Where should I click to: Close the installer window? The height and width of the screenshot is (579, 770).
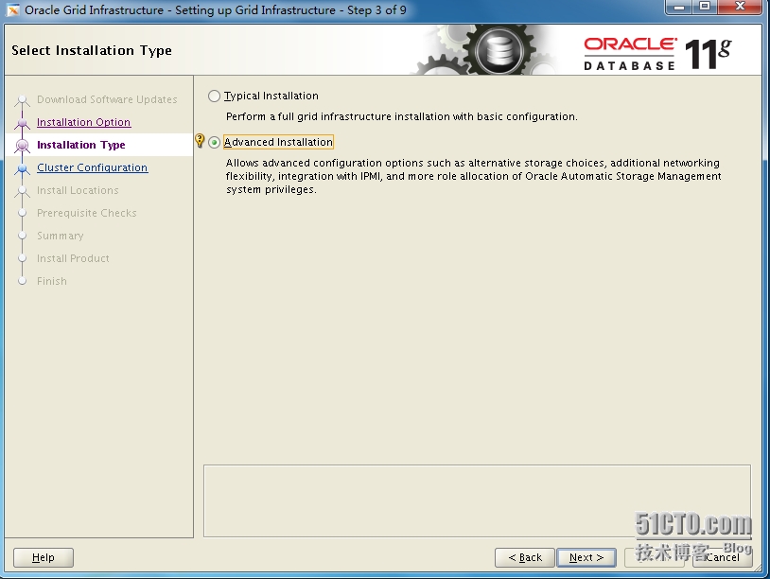pos(741,7)
